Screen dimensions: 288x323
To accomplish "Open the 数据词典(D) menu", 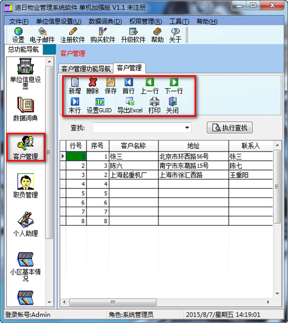I will click(105, 21).
